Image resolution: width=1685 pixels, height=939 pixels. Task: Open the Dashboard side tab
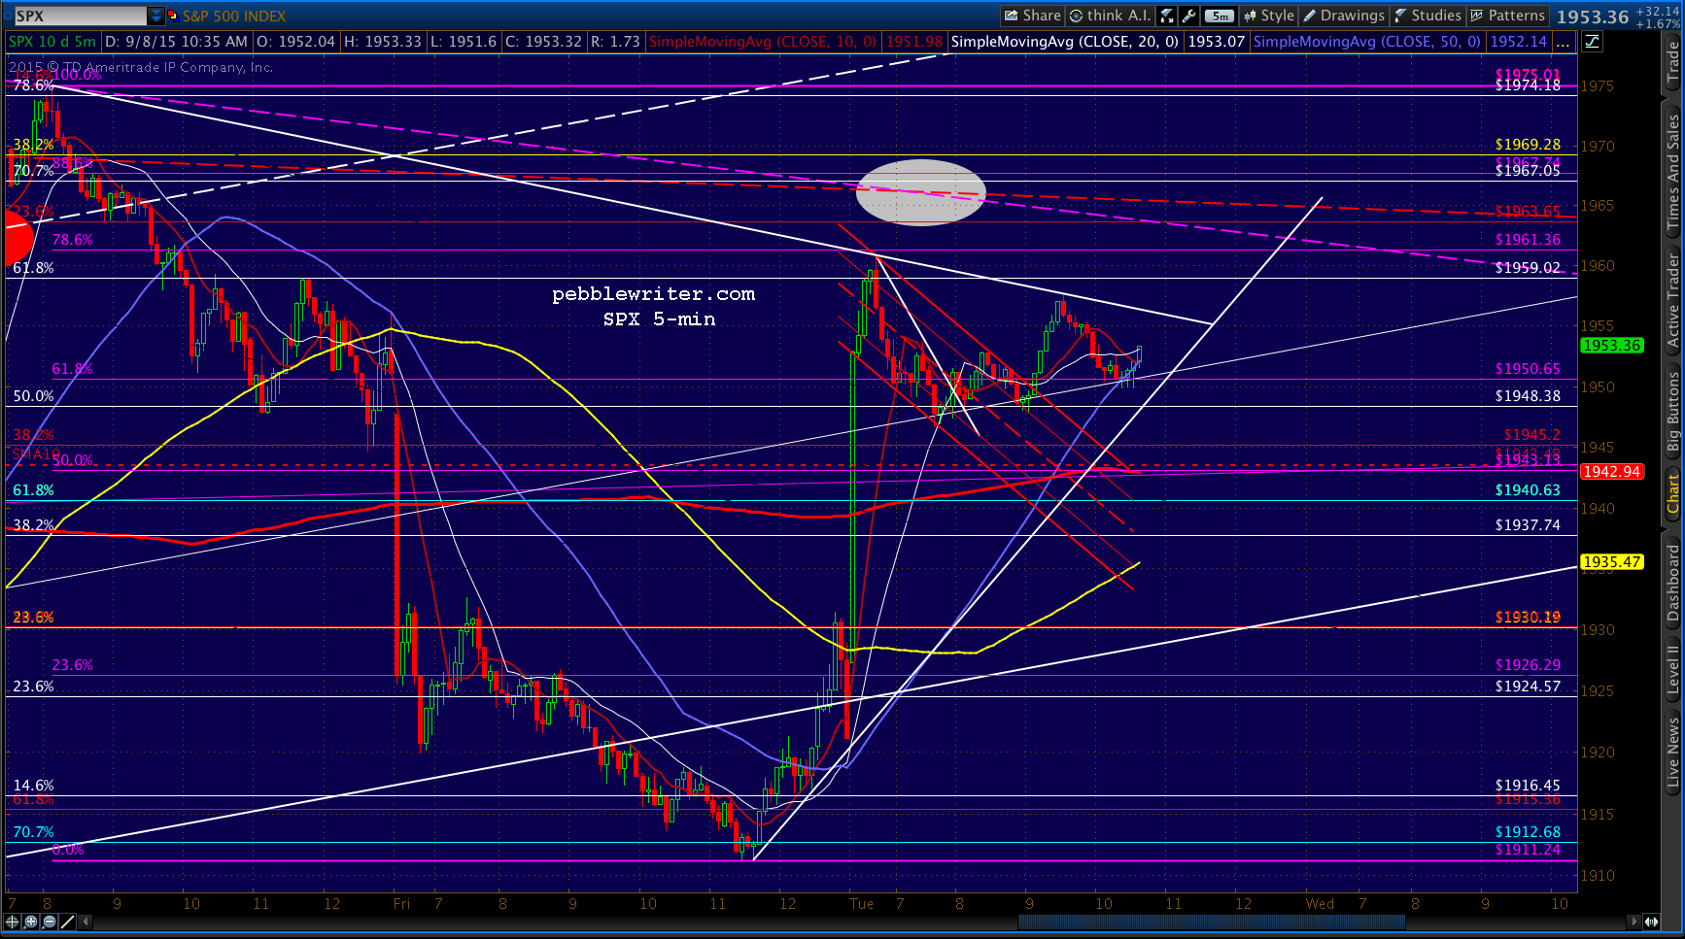click(x=1673, y=583)
